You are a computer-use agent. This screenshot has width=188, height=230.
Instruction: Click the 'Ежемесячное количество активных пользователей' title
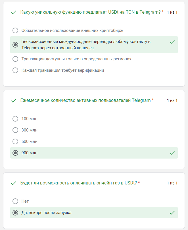pyautogui.click(x=85, y=100)
